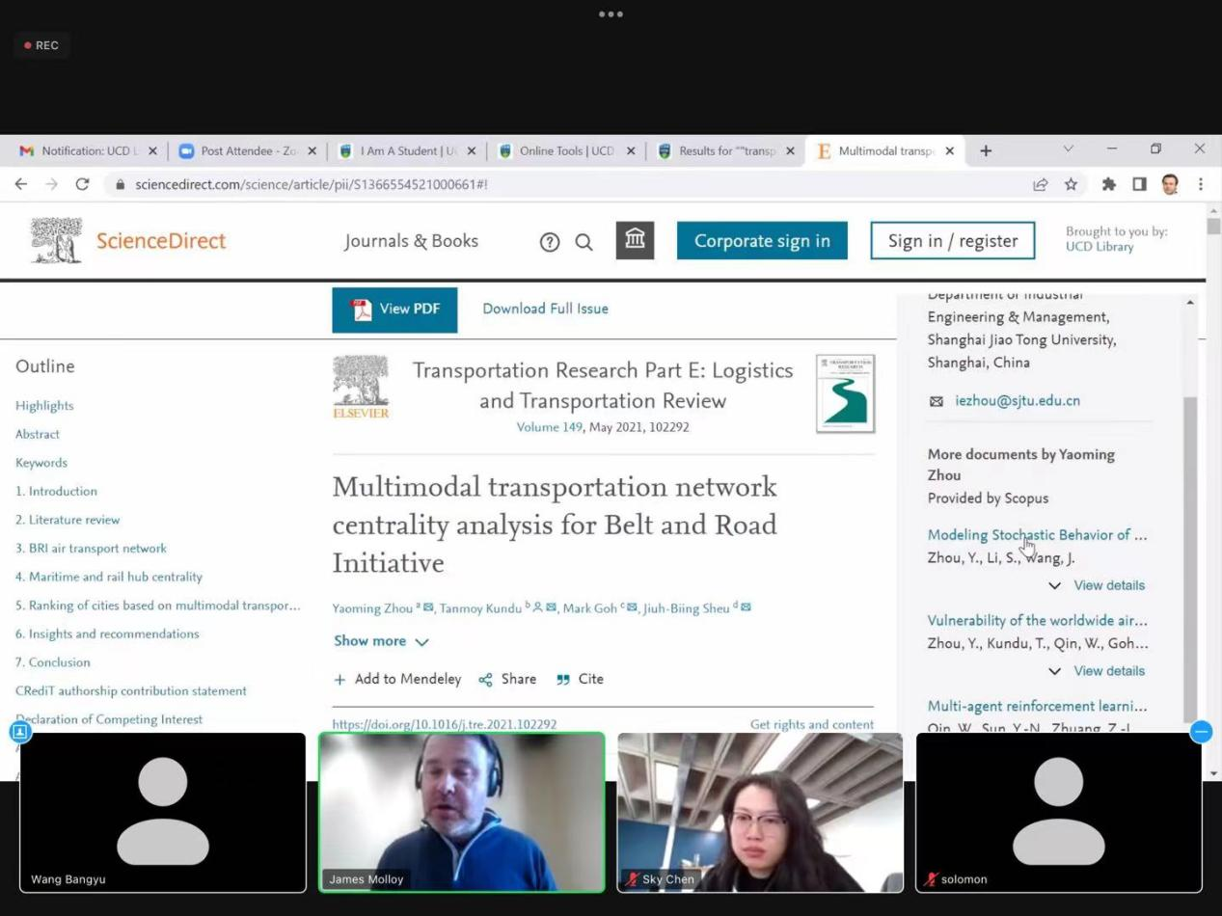Bookmark this page with the star icon

point(1071,184)
